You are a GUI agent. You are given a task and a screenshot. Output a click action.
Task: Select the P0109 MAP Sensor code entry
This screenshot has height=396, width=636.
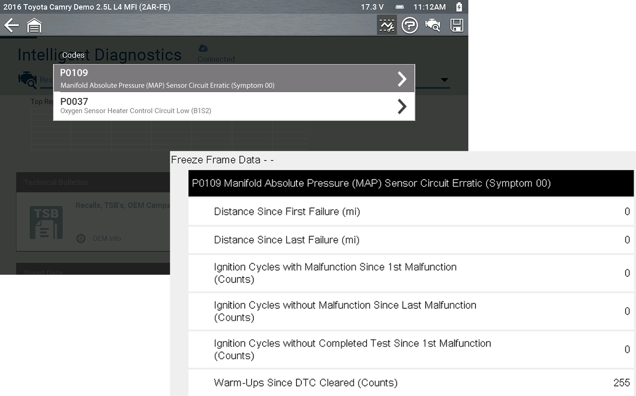219,78
